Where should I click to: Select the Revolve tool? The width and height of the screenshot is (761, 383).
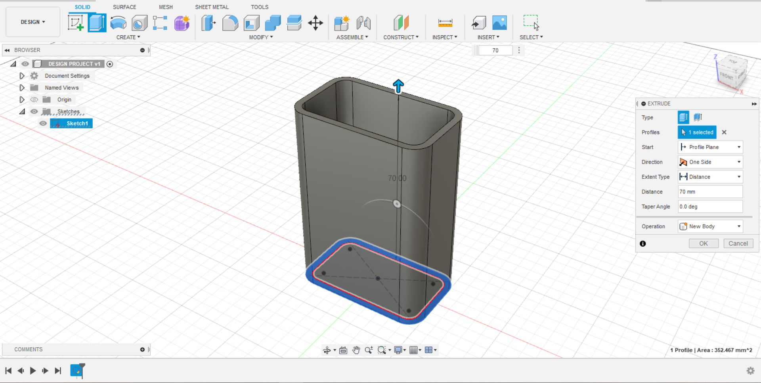click(x=118, y=23)
